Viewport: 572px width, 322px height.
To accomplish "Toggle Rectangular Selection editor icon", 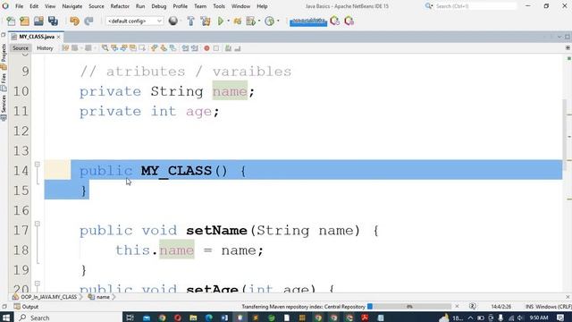I will 142,48.
